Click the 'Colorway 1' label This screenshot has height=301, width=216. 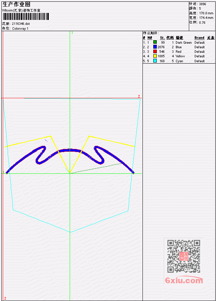(20, 29)
